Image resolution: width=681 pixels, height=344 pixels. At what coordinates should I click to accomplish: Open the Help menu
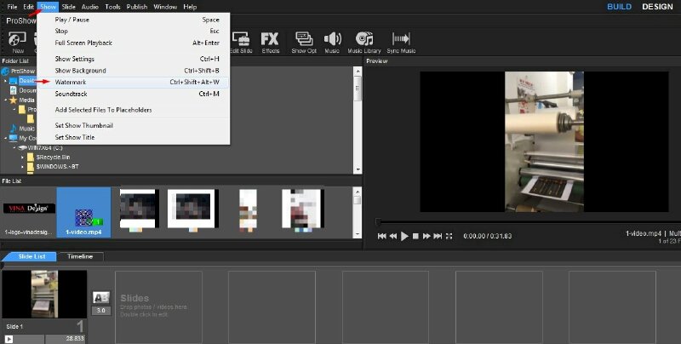click(190, 7)
